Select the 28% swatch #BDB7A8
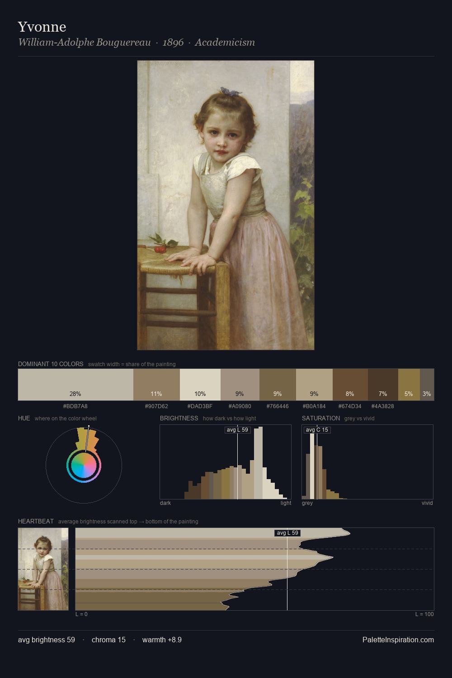Viewport: 452px width, 678px height. click(x=75, y=385)
